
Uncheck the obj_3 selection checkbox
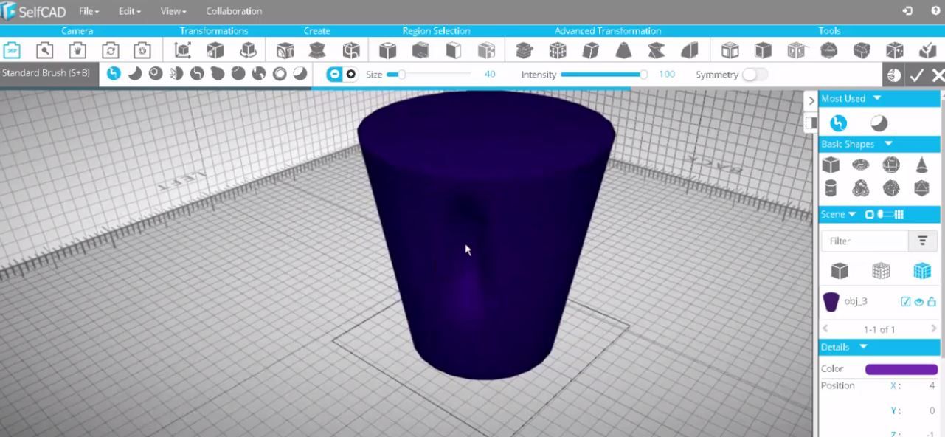(906, 301)
